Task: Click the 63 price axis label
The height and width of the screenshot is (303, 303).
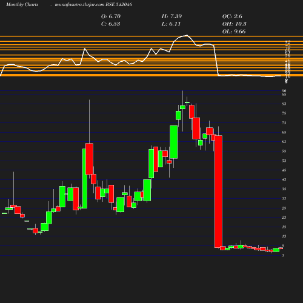Action: click(284, 142)
